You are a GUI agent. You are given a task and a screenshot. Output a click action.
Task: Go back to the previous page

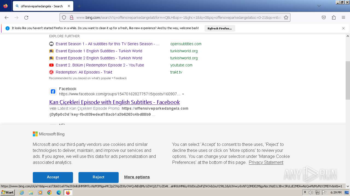click(7, 17)
